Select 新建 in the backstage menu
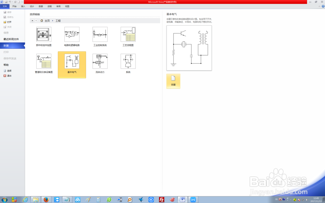This screenshot has width=325, height=203. tap(12, 45)
